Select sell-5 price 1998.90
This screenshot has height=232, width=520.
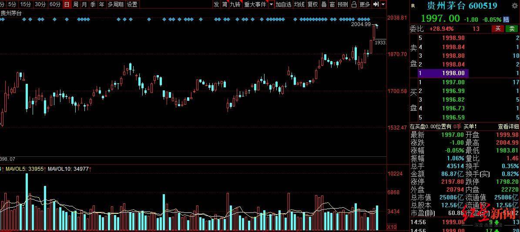[454, 38]
